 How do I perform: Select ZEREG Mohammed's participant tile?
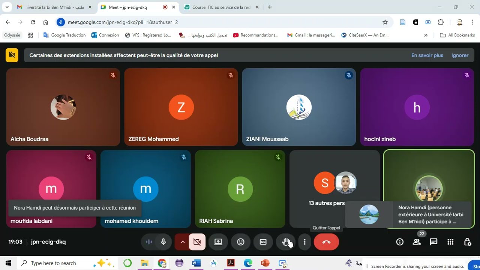coord(181,107)
